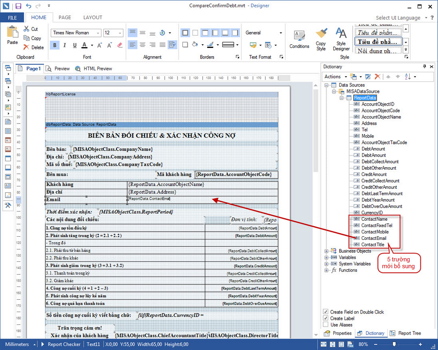The image size is (438, 350).
Task: Switch to the LAYOUT ribbon tab
Action: (93, 17)
